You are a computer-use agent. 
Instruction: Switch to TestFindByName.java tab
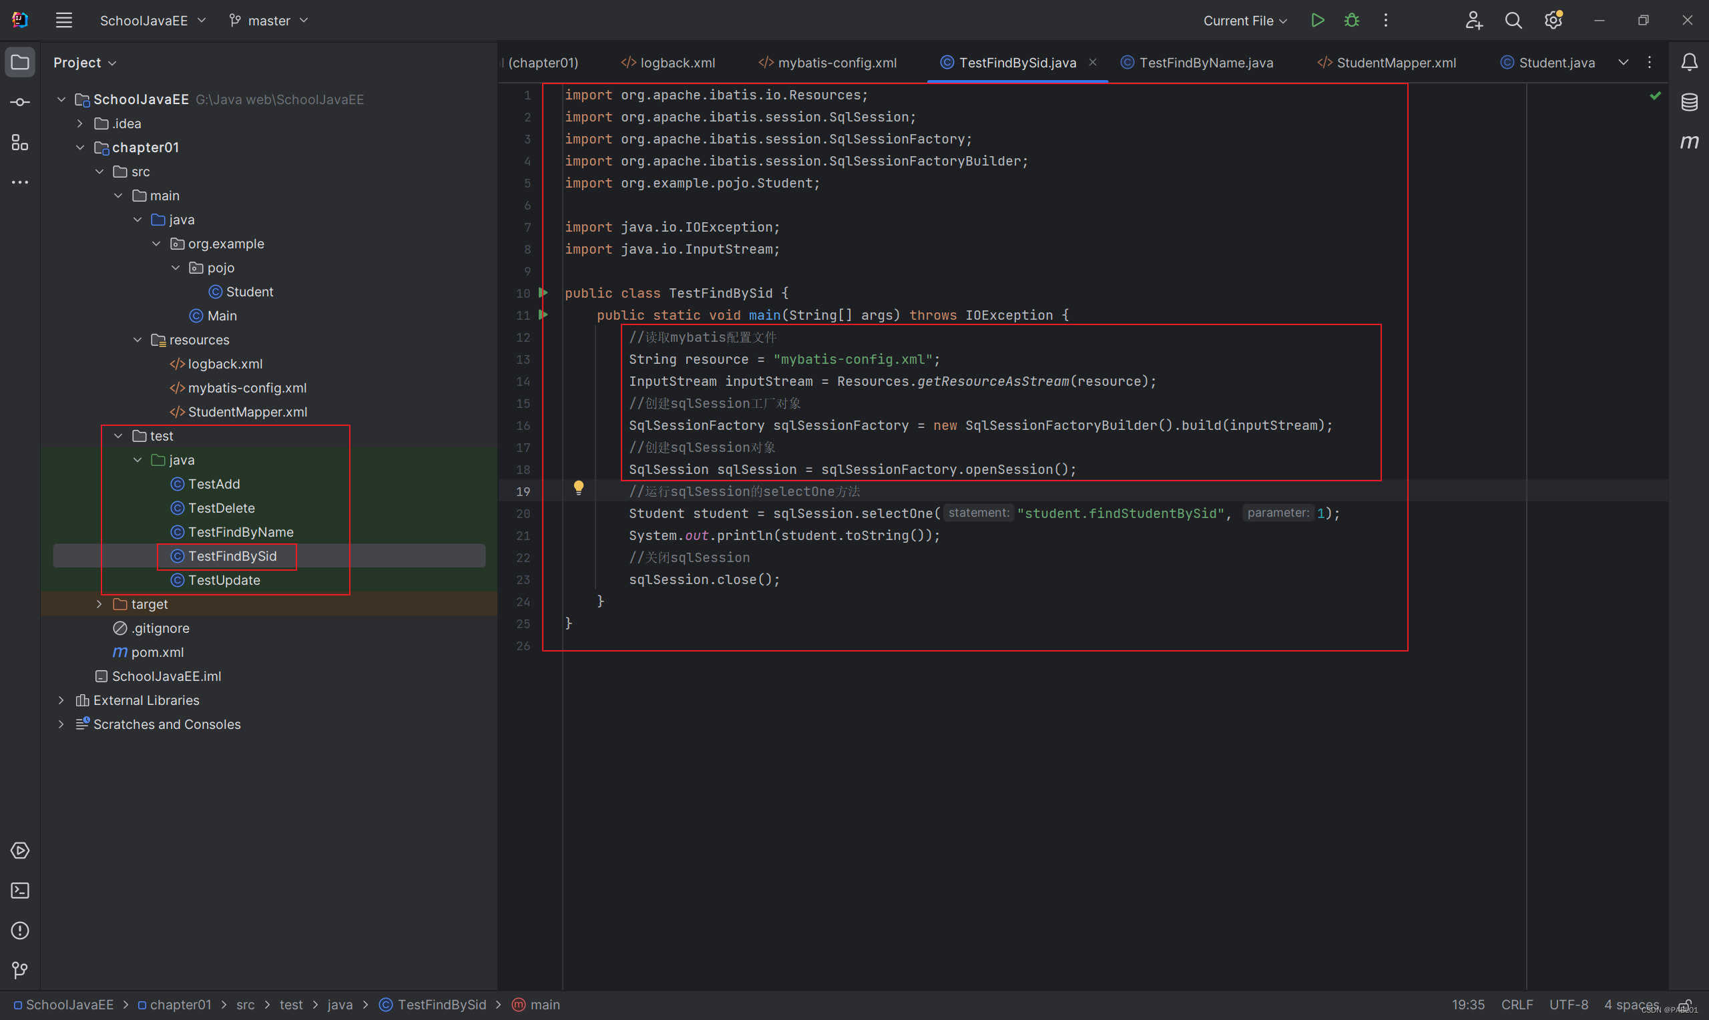(1197, 63)
